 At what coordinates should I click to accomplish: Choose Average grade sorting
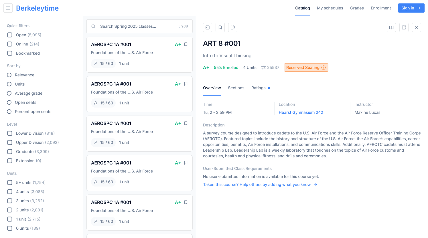(9, 93)
